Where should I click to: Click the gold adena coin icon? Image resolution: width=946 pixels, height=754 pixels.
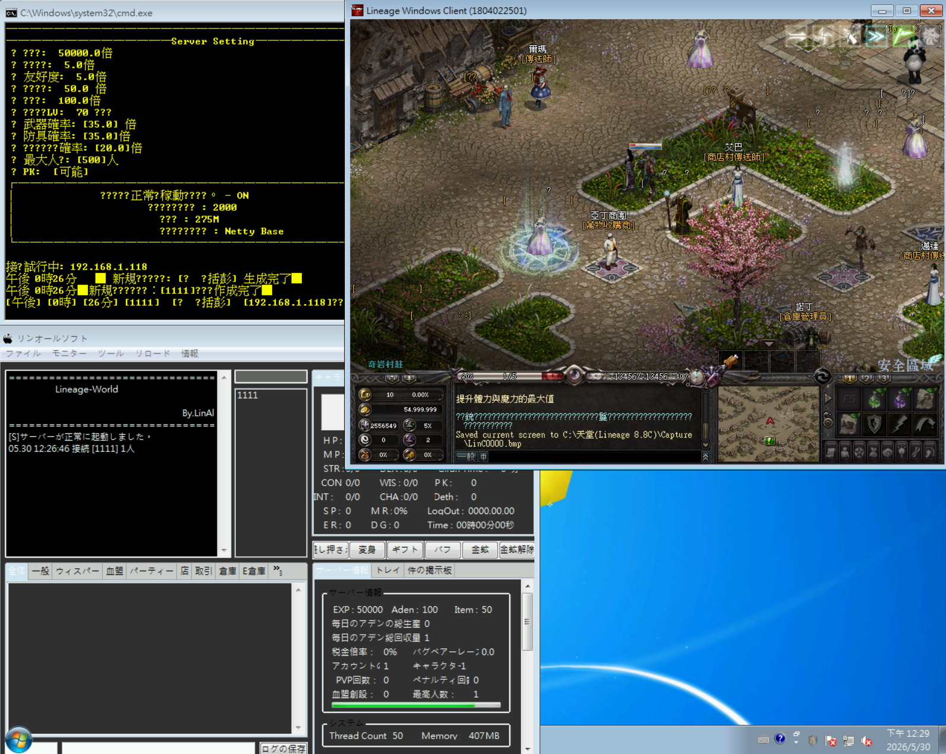click(x=365, y=410)
